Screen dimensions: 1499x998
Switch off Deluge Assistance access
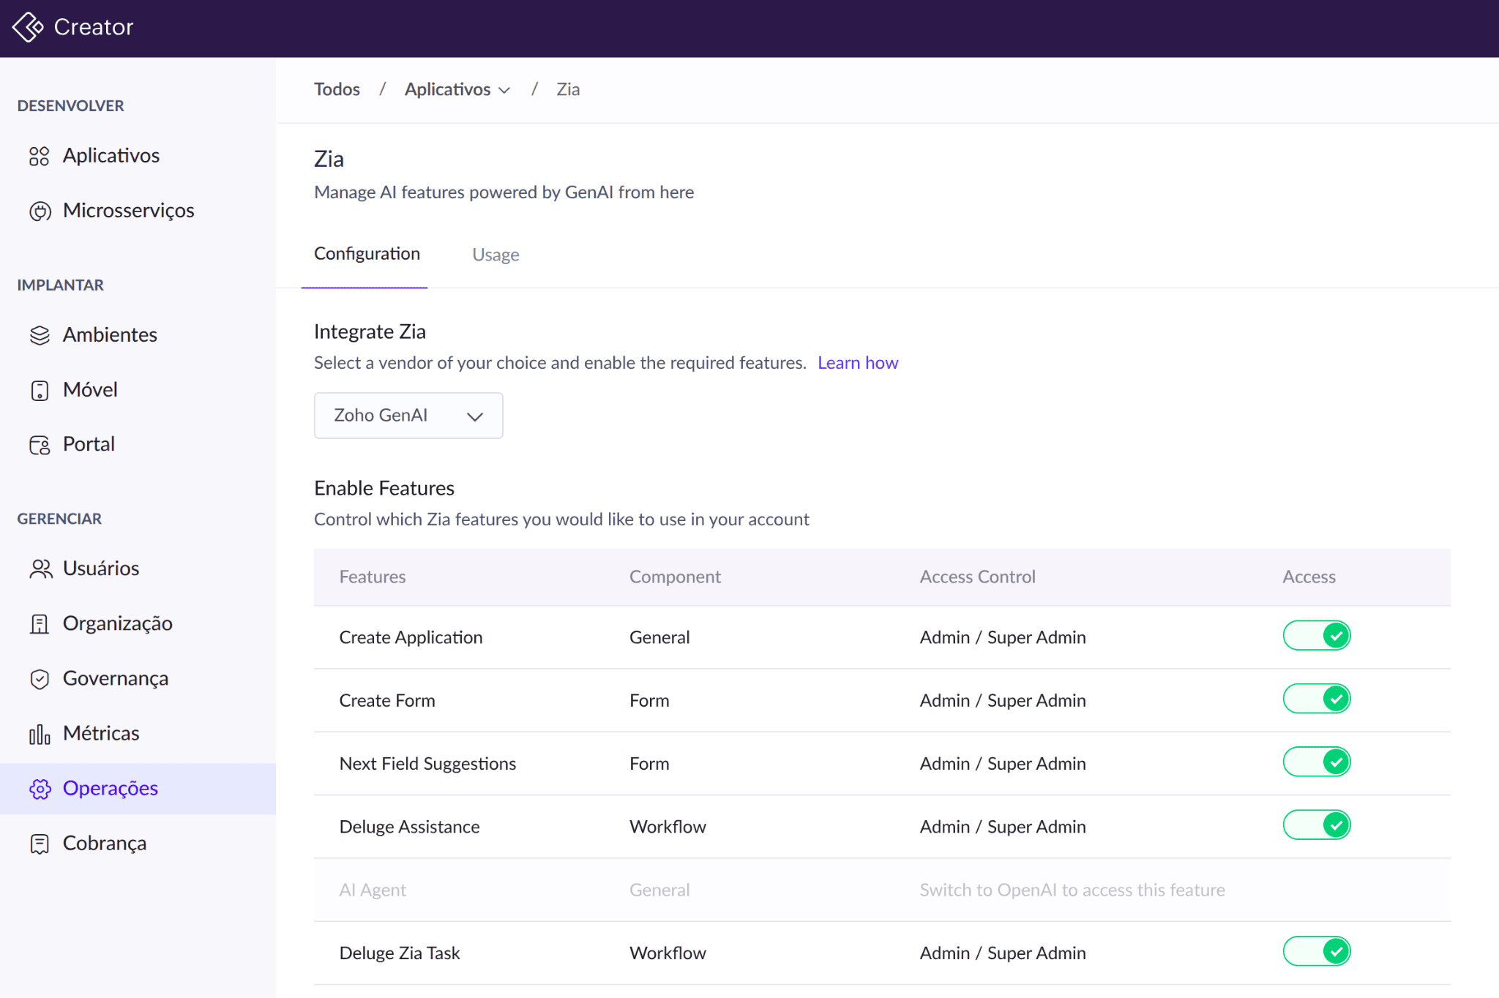1316,825
